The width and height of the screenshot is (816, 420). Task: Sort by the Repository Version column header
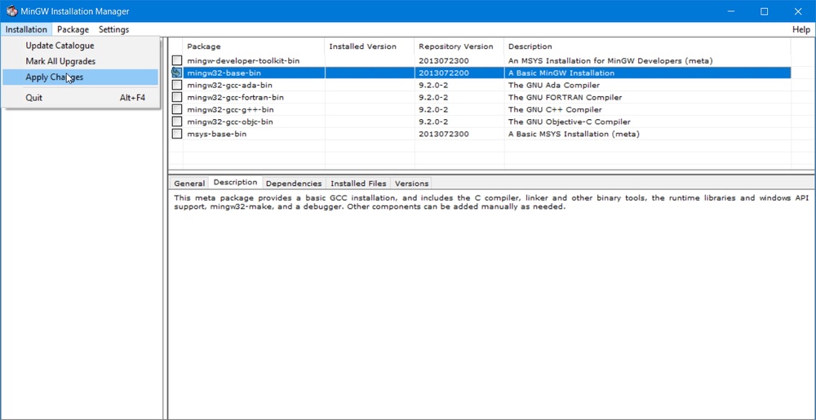(459, 46)
